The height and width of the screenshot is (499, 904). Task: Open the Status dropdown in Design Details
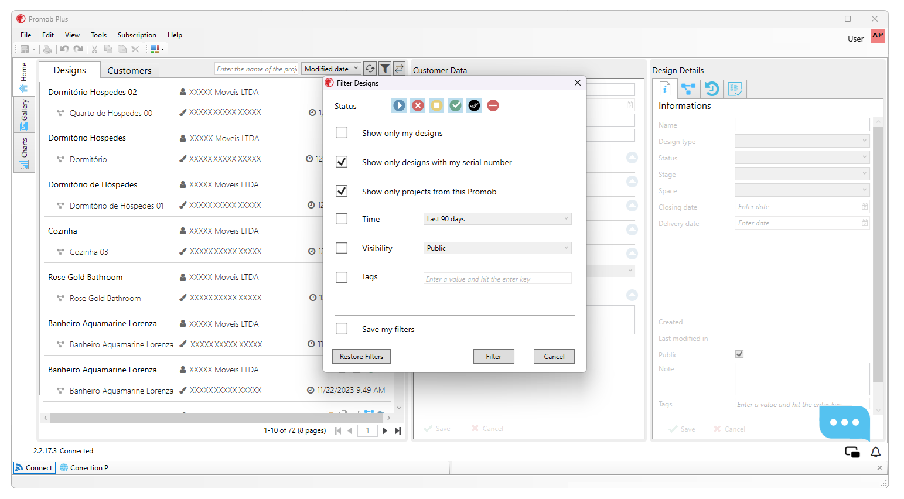point(802,157)
